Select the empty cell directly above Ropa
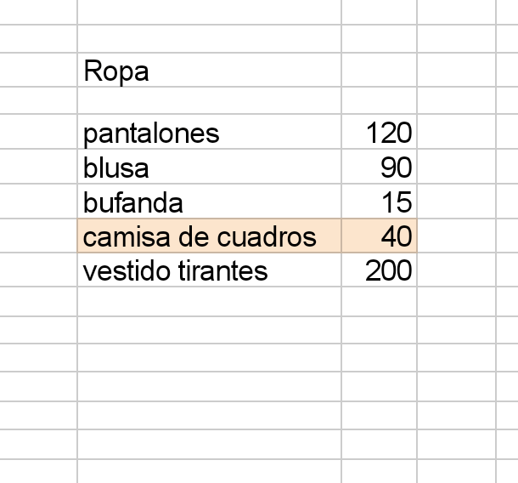 click(209, 39)
